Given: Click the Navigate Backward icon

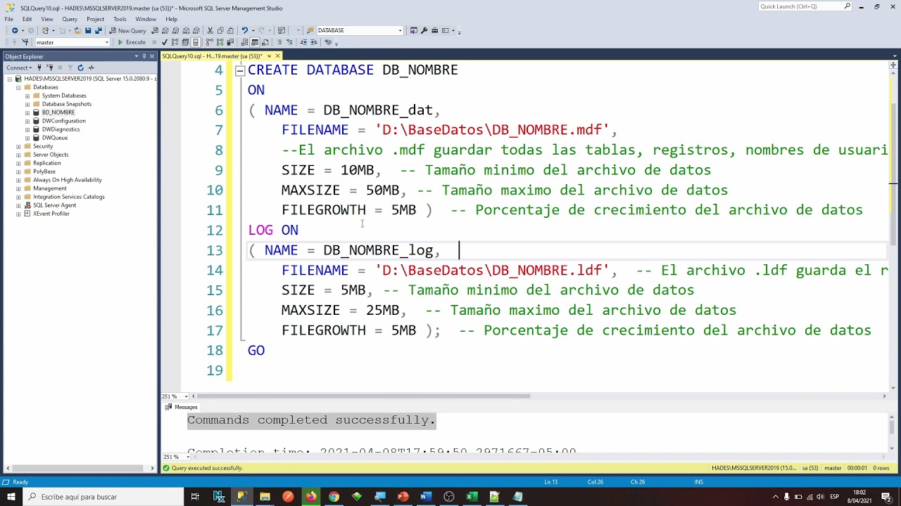Looking at the screenshot, I should [x=15, y=31].
